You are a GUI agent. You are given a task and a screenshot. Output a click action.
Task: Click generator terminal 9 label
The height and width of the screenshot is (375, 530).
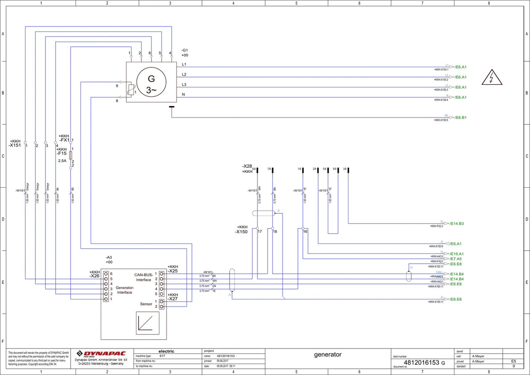[x=117, y=86]
